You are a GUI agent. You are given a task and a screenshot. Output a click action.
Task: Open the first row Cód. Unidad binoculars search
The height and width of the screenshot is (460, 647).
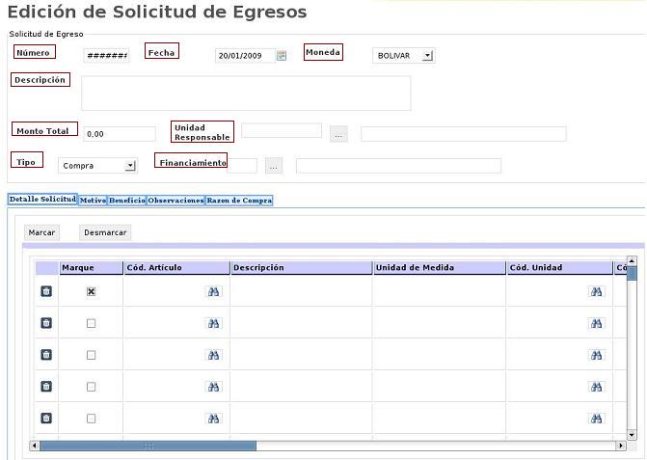tap(597, 291)
